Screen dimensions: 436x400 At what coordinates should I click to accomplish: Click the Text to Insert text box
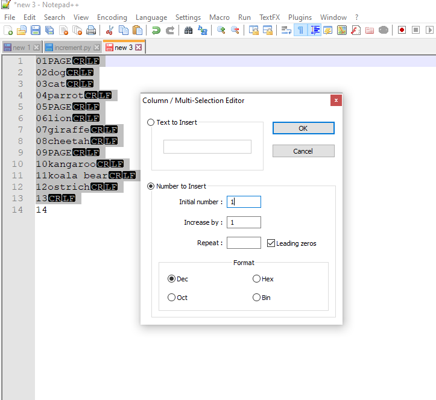tap(207, 146)
